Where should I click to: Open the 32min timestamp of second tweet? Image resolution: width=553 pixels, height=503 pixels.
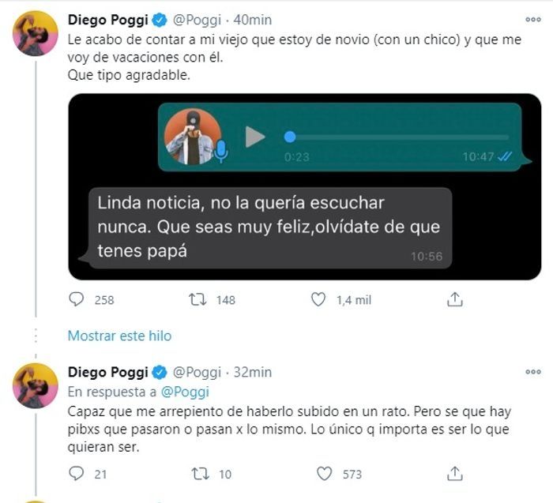coord(253,372)
